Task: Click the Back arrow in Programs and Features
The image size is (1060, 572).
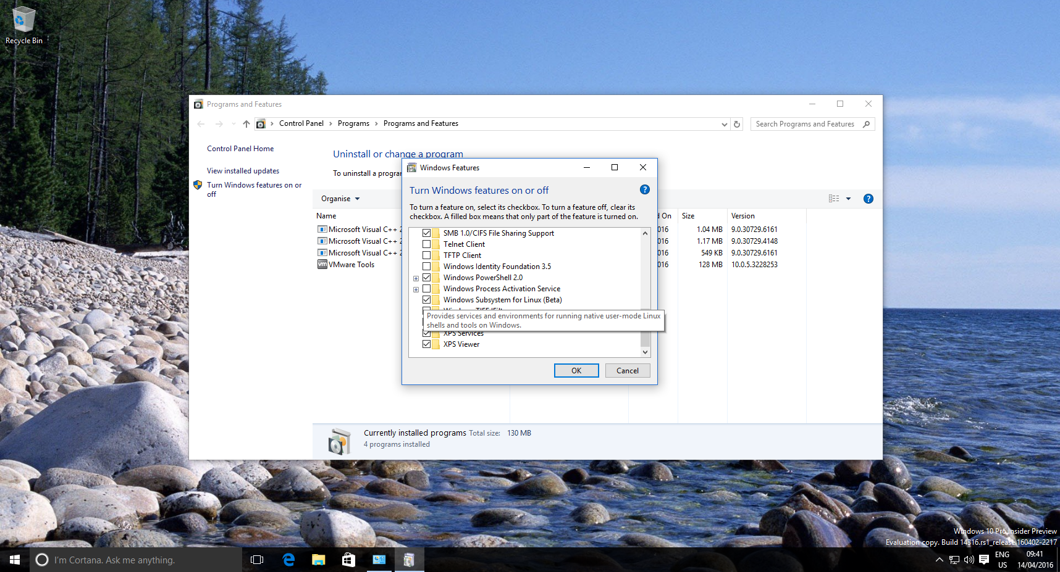Action: pos(201,124)
